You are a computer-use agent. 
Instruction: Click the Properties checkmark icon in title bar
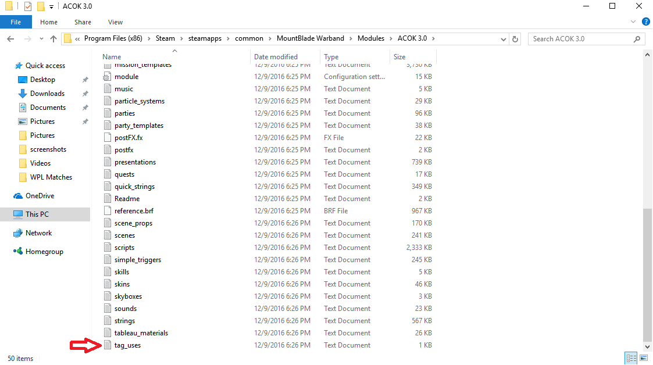[x=28, y=6]
